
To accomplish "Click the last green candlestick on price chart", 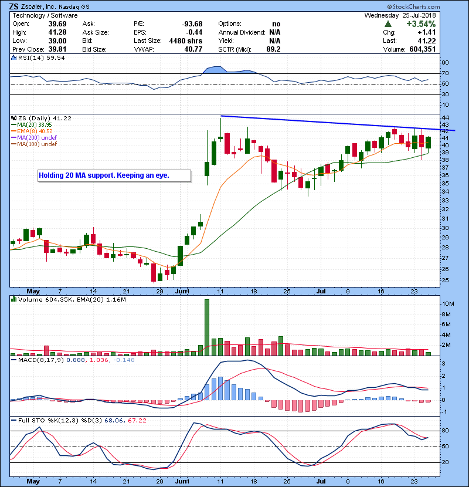I will tap(428, 143).
